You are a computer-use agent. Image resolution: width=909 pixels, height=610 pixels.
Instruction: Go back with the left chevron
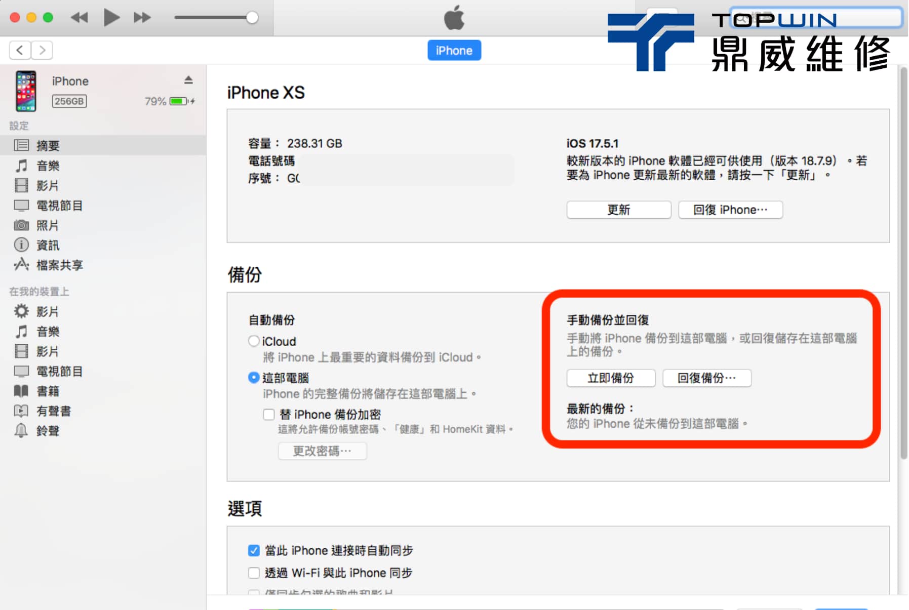[x=20, y=50]
